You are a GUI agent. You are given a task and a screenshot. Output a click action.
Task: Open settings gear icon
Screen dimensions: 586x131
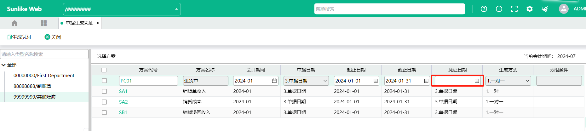pos(530,9)
